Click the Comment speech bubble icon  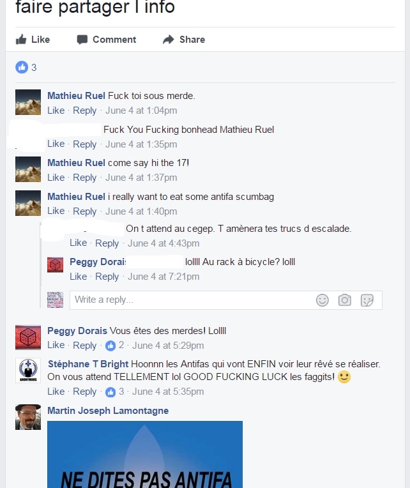[82, 40]
